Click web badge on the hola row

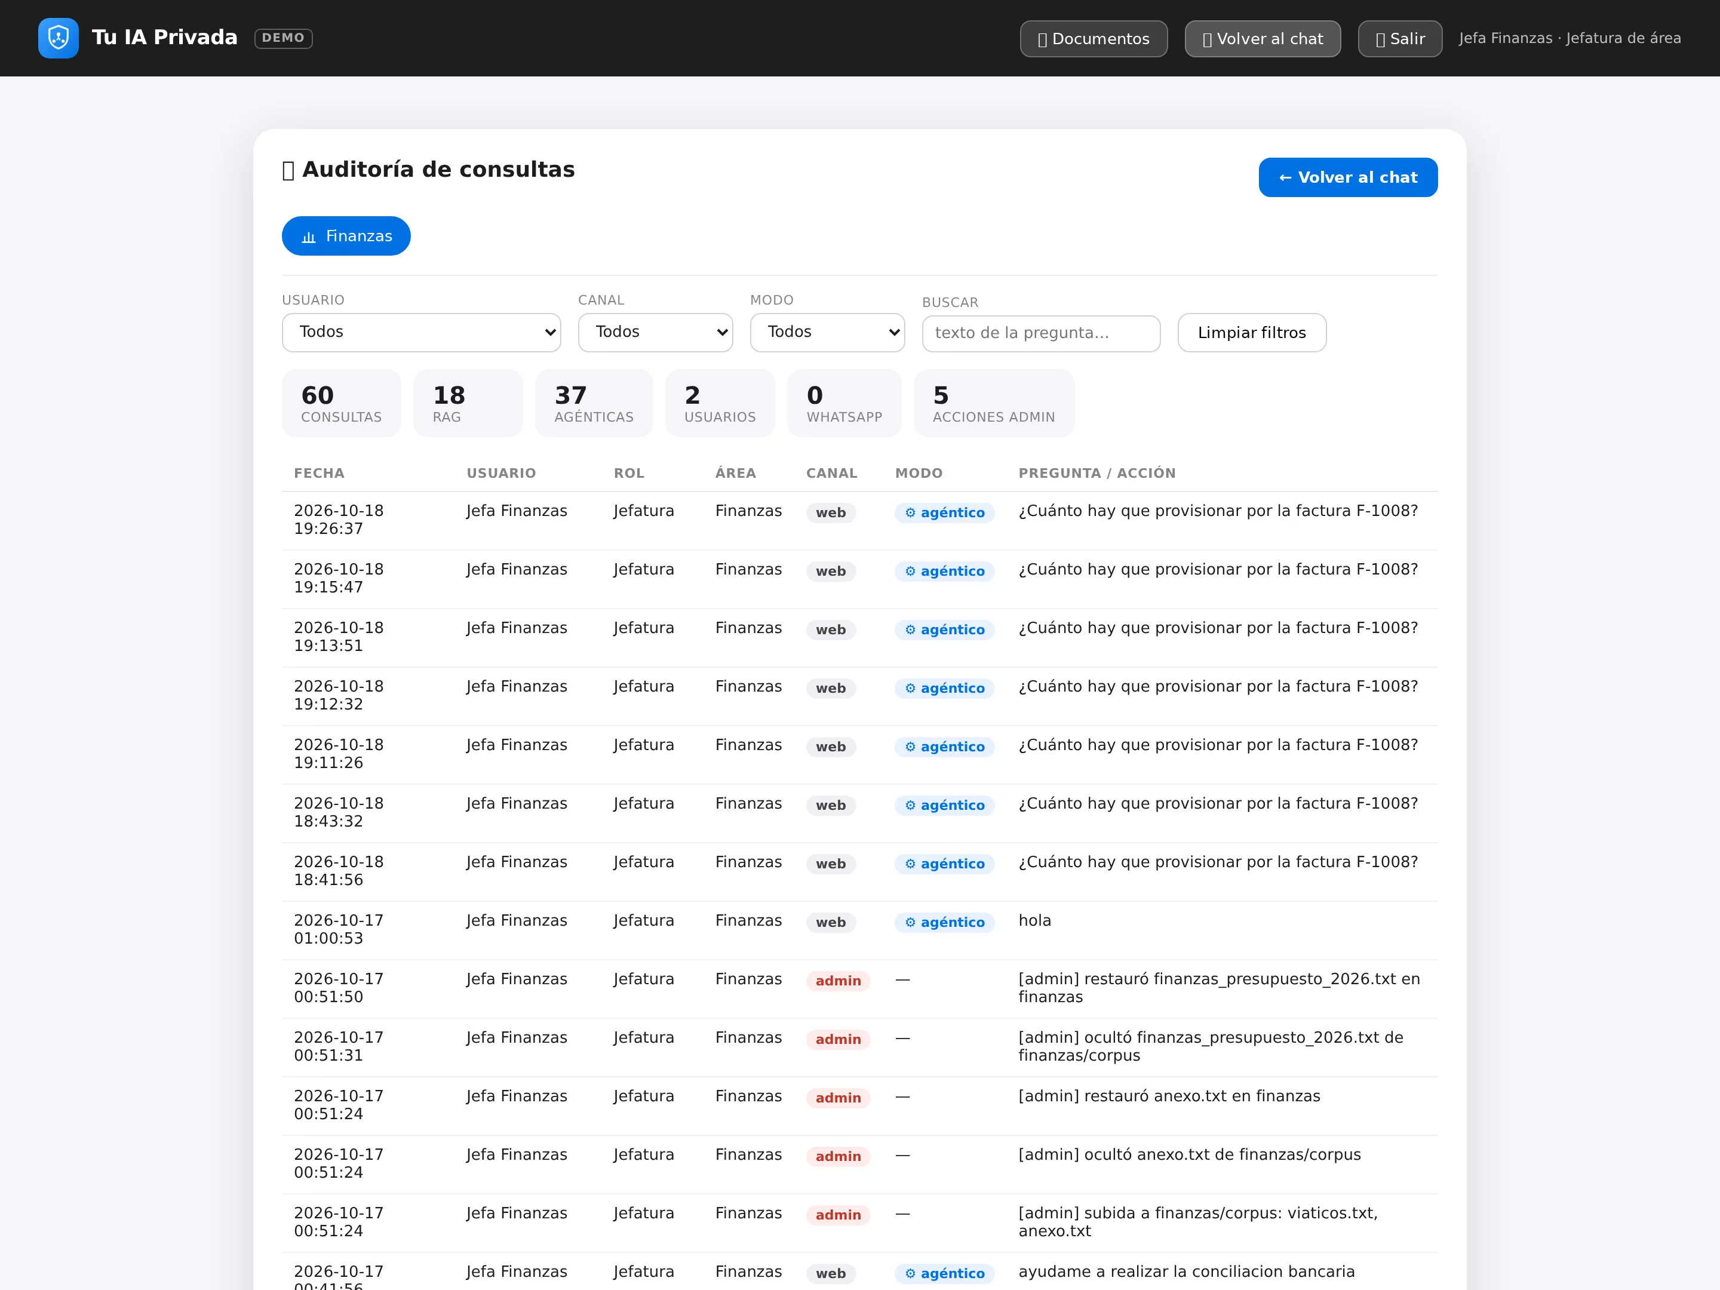click(x=831, y=923)
